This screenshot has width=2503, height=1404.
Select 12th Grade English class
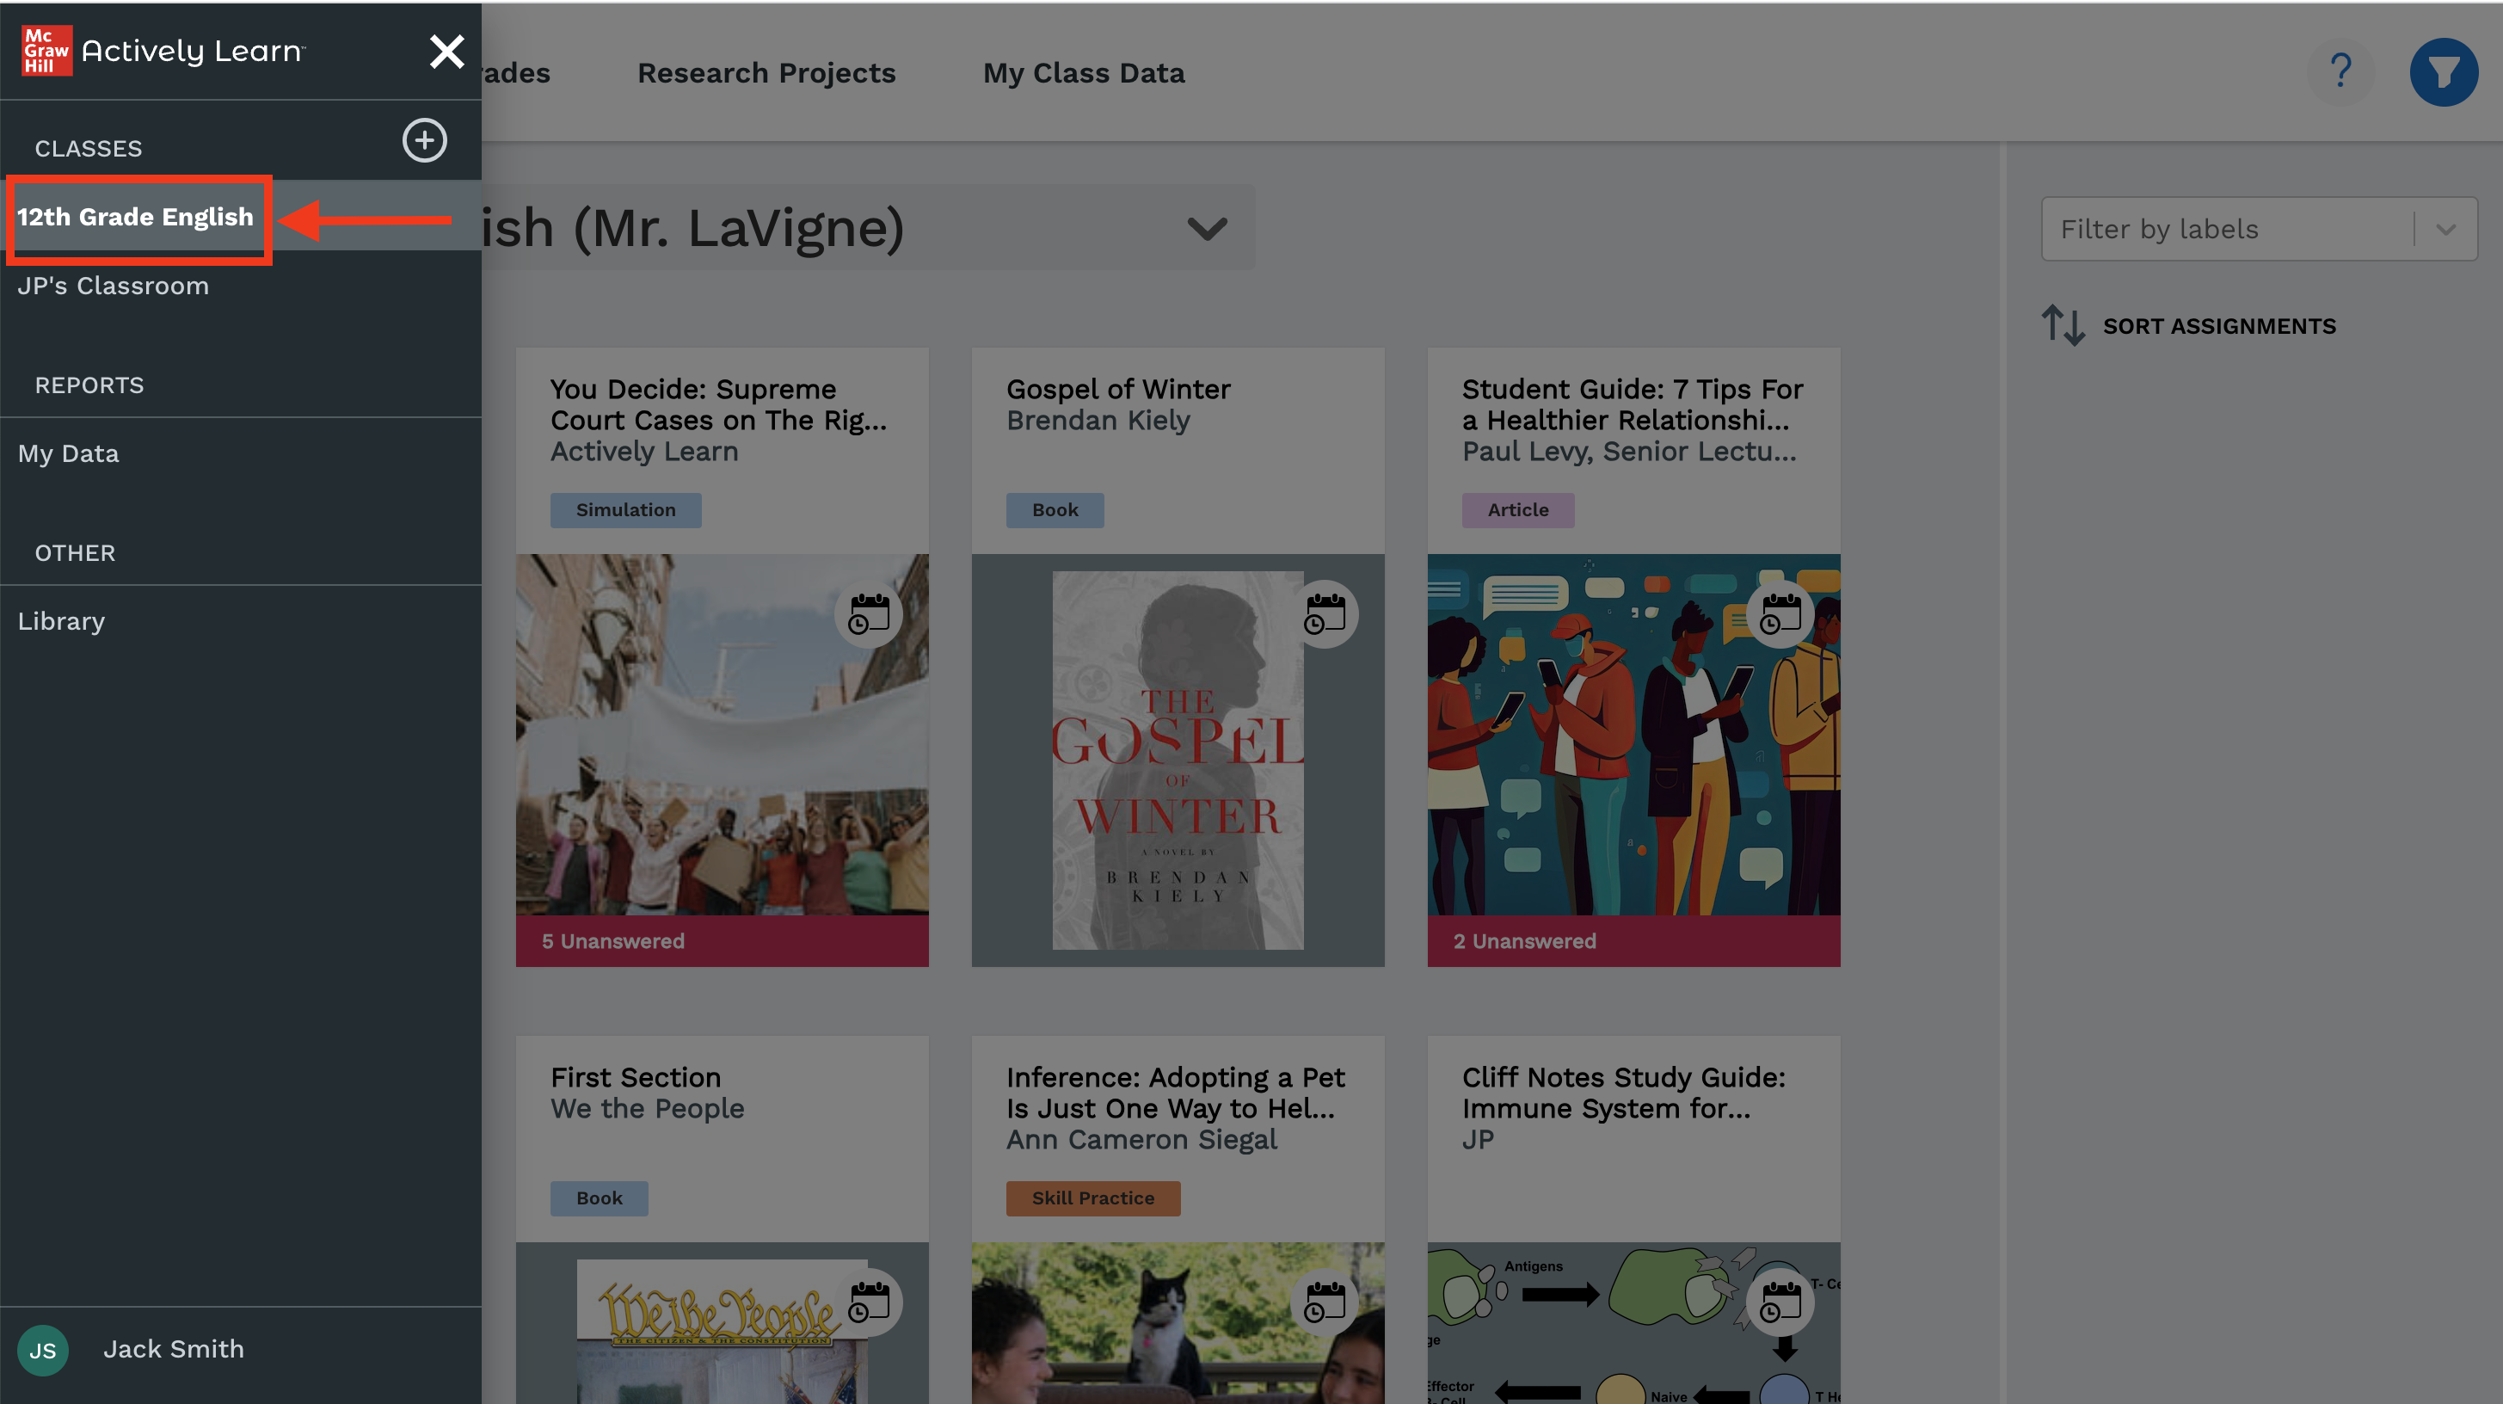pos(136,215)
